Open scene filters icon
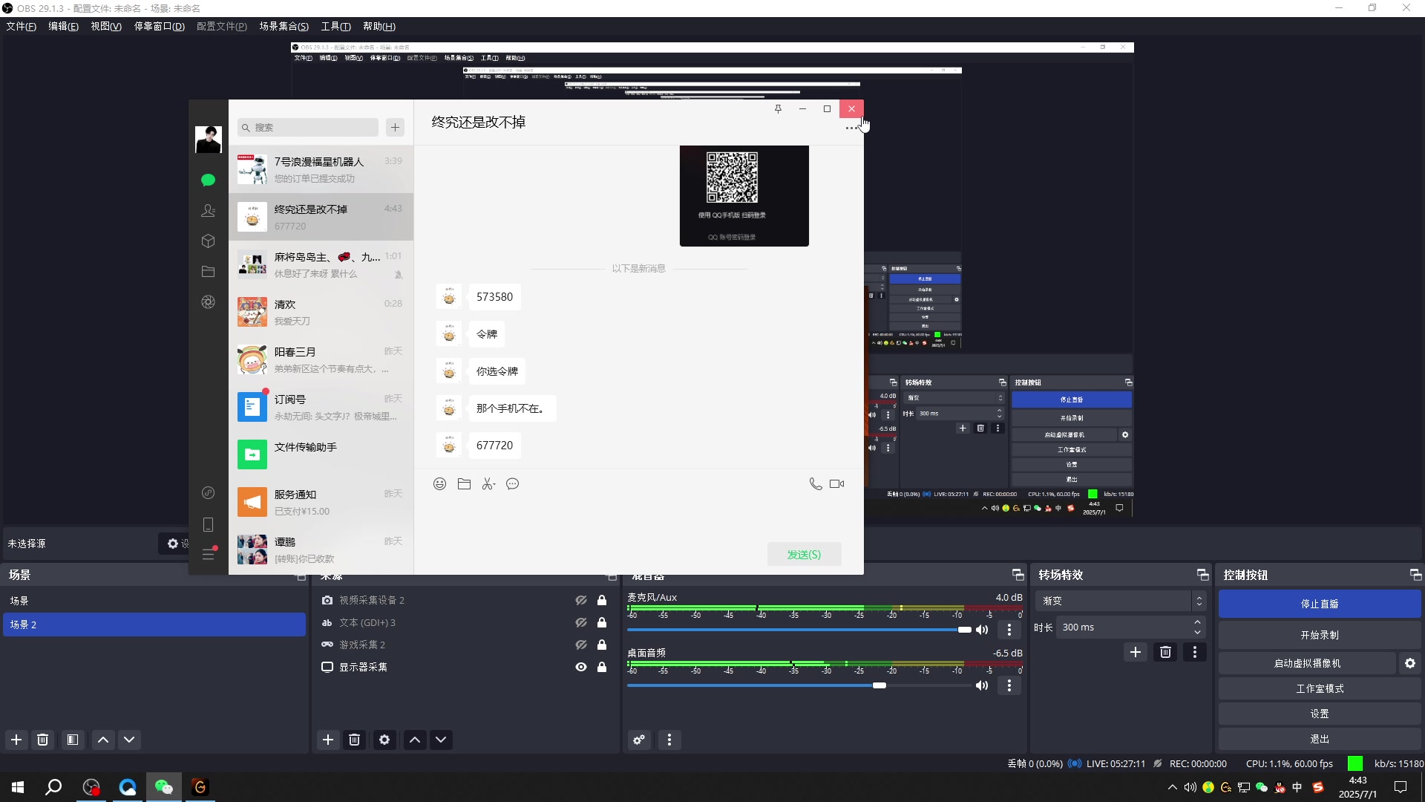The width and height of the screenshot is (1425, 802). pyautogui.click(x=72, y=740)
